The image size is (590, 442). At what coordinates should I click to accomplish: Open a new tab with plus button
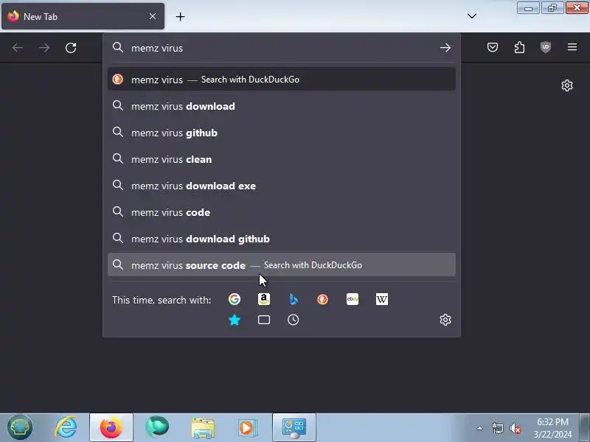coord(180,16)
